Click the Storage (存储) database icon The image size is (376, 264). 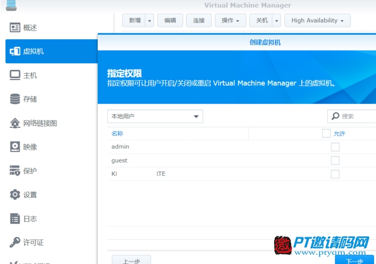pyautogui.click(x=15, y=99)
